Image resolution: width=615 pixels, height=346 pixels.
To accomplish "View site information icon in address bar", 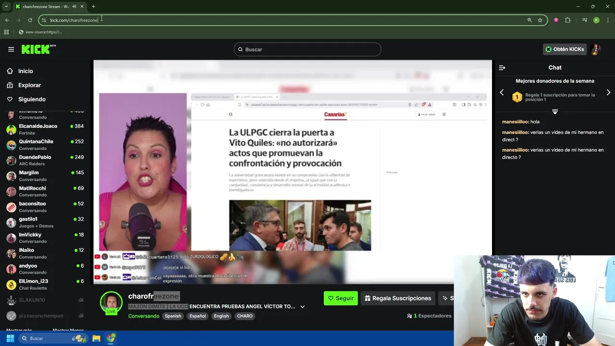I will [x=44, y=20].
